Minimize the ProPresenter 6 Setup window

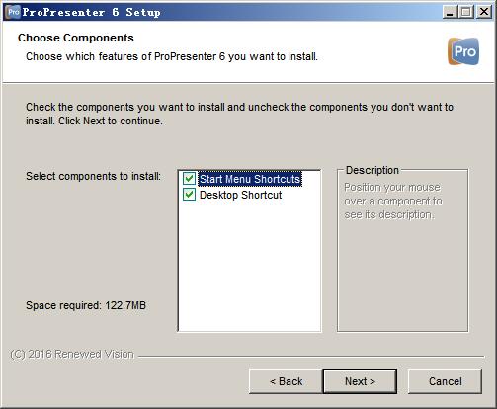tap(450, 12)
